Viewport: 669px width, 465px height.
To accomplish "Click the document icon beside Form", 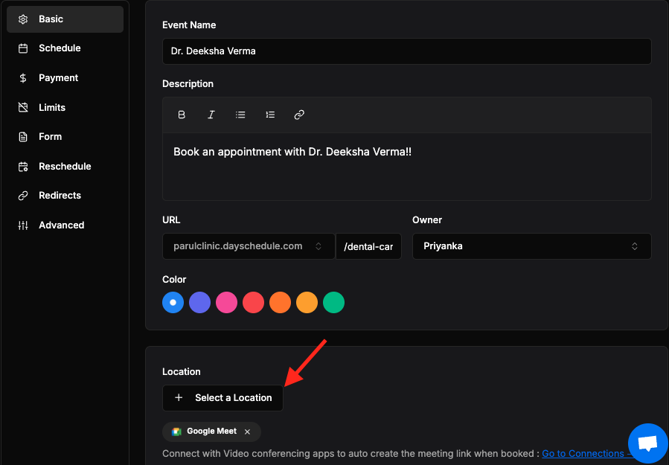I will (23, 137).
